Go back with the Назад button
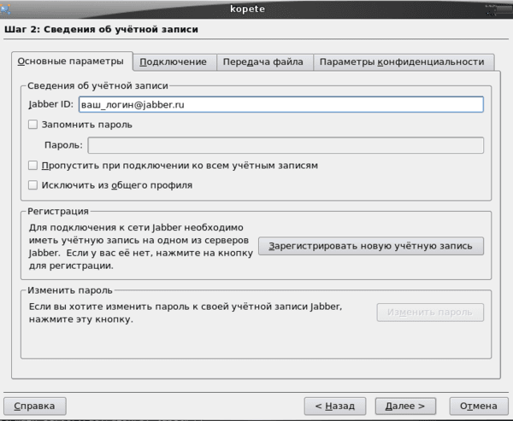Screen dimensions: 513x421 point(335,406)
